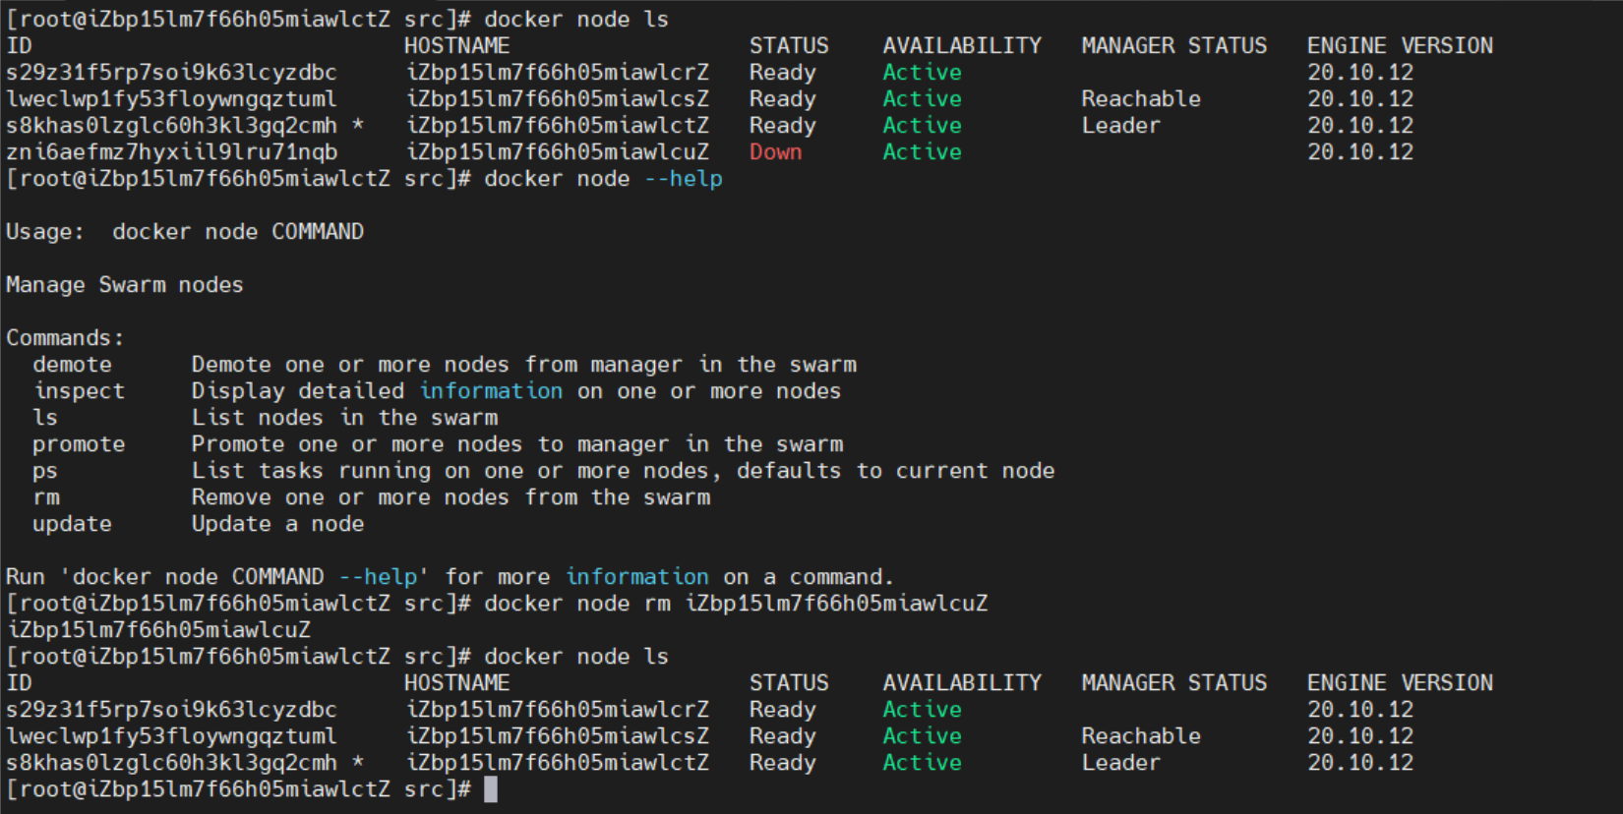
Task: Click hostname argument in 'docker node rm' command
Action: click(836, 604)
